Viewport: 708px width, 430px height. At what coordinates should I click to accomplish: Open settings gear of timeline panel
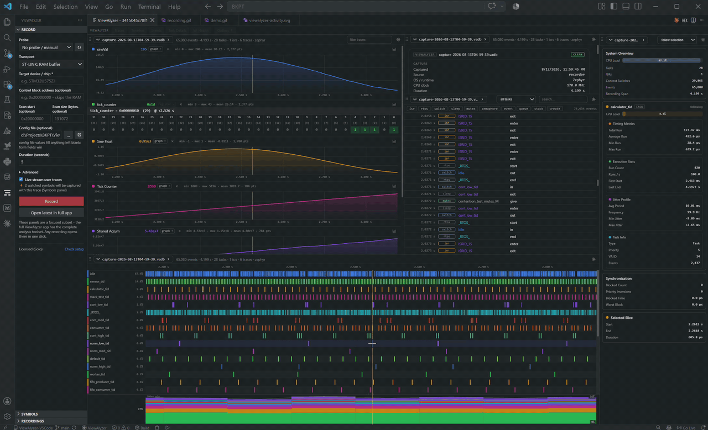(x=594, y=259)
